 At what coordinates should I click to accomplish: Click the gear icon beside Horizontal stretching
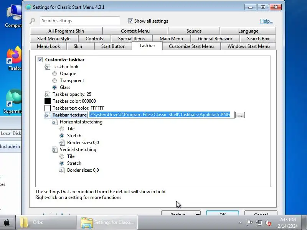[x=54, y=122]
